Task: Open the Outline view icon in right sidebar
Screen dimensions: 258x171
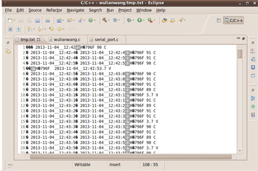Action: pos(253,98)
